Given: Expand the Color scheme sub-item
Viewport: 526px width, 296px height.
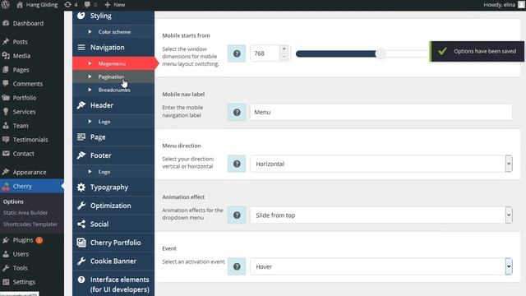Looking at the screenshot, I should coord(113,32).
